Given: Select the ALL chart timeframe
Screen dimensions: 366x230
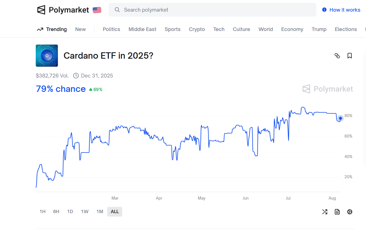Looking at the screenshot, I should pos(115,212).
